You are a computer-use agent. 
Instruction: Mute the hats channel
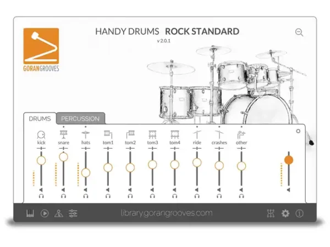(86, 190)
